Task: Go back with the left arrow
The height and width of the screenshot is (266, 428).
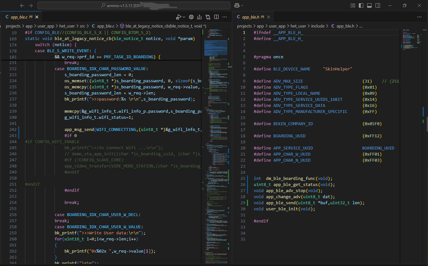Action: coord(22,5)
